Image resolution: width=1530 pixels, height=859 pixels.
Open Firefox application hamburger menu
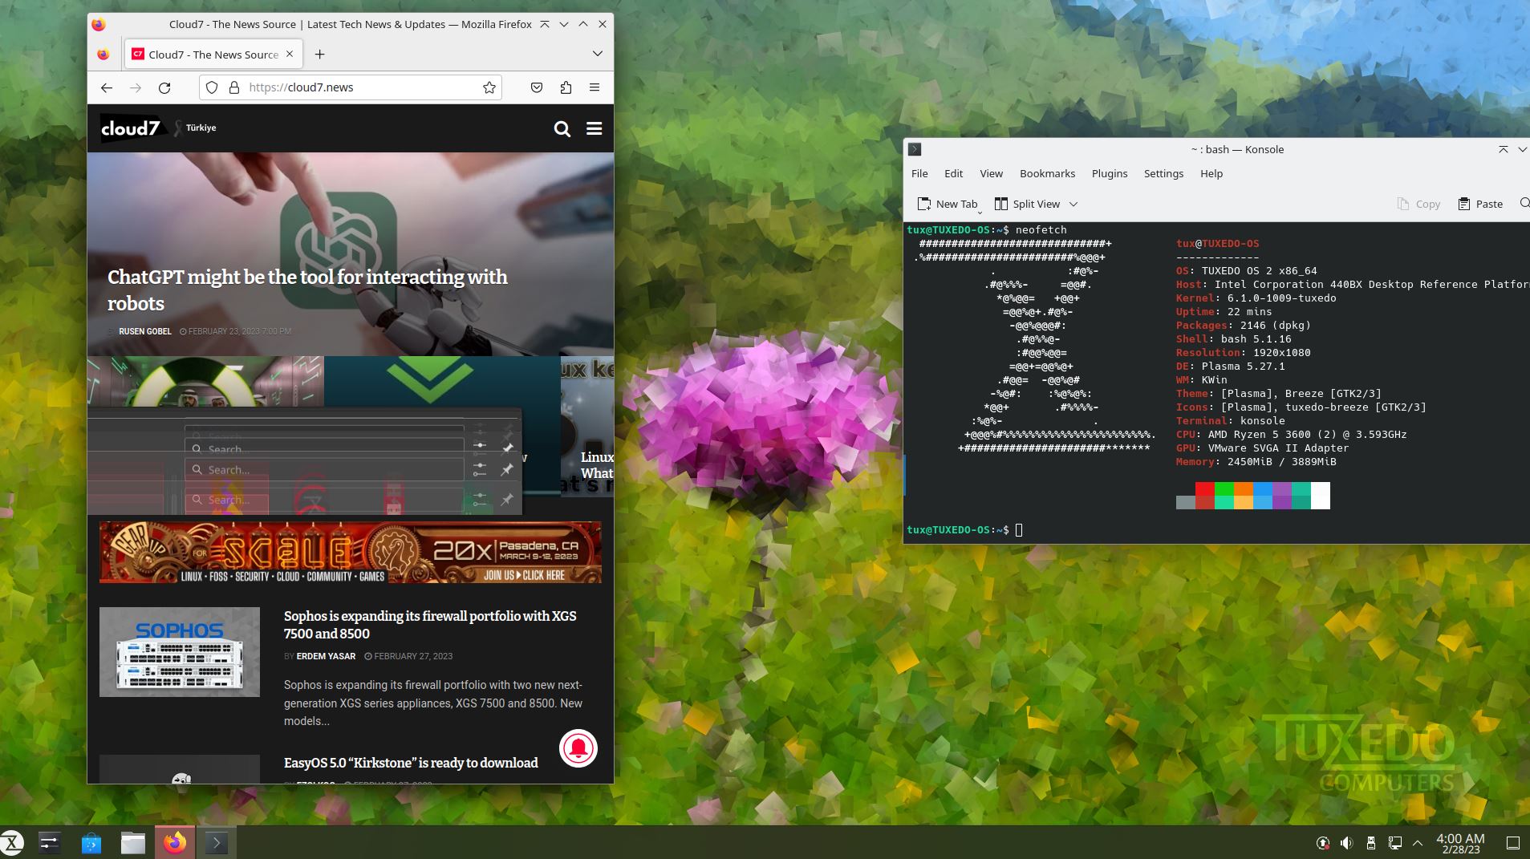pyautogui.click(x=595, y=87)
